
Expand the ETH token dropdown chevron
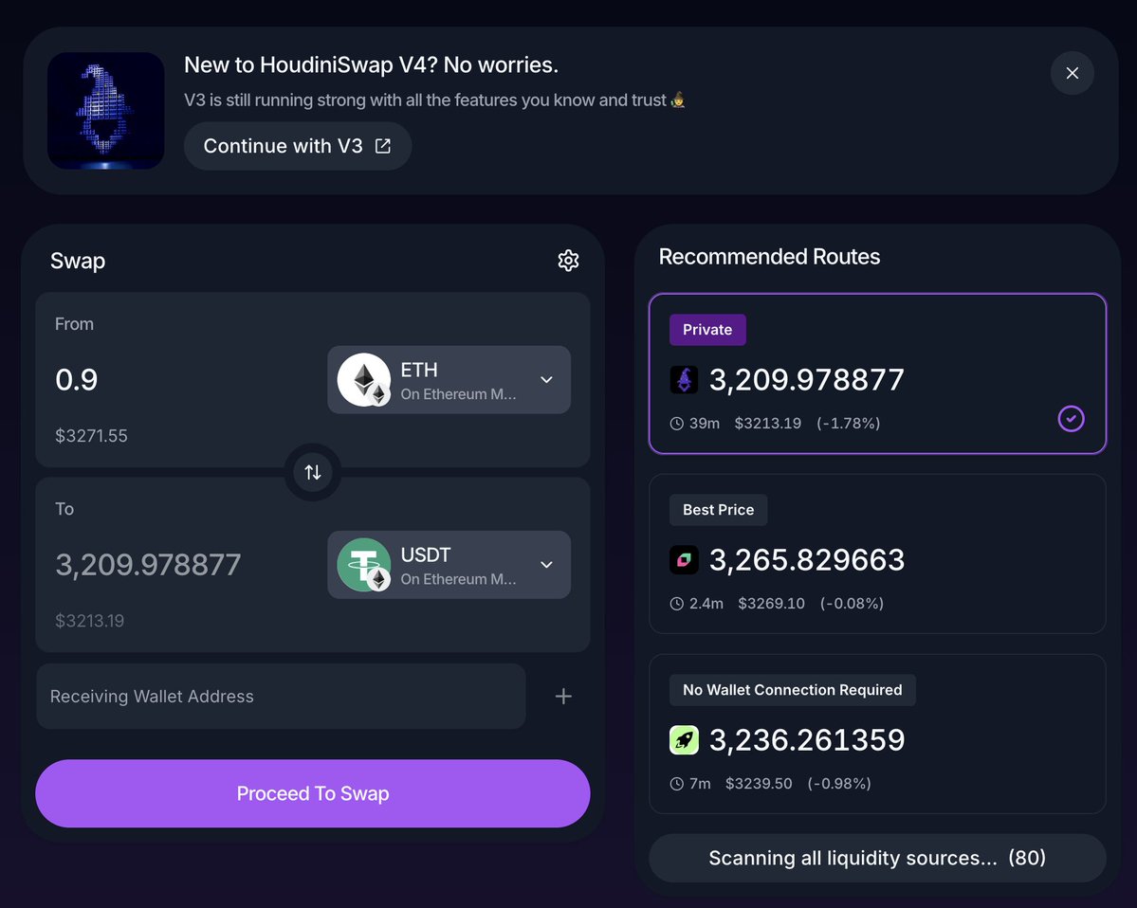click(x=546, y=380)
